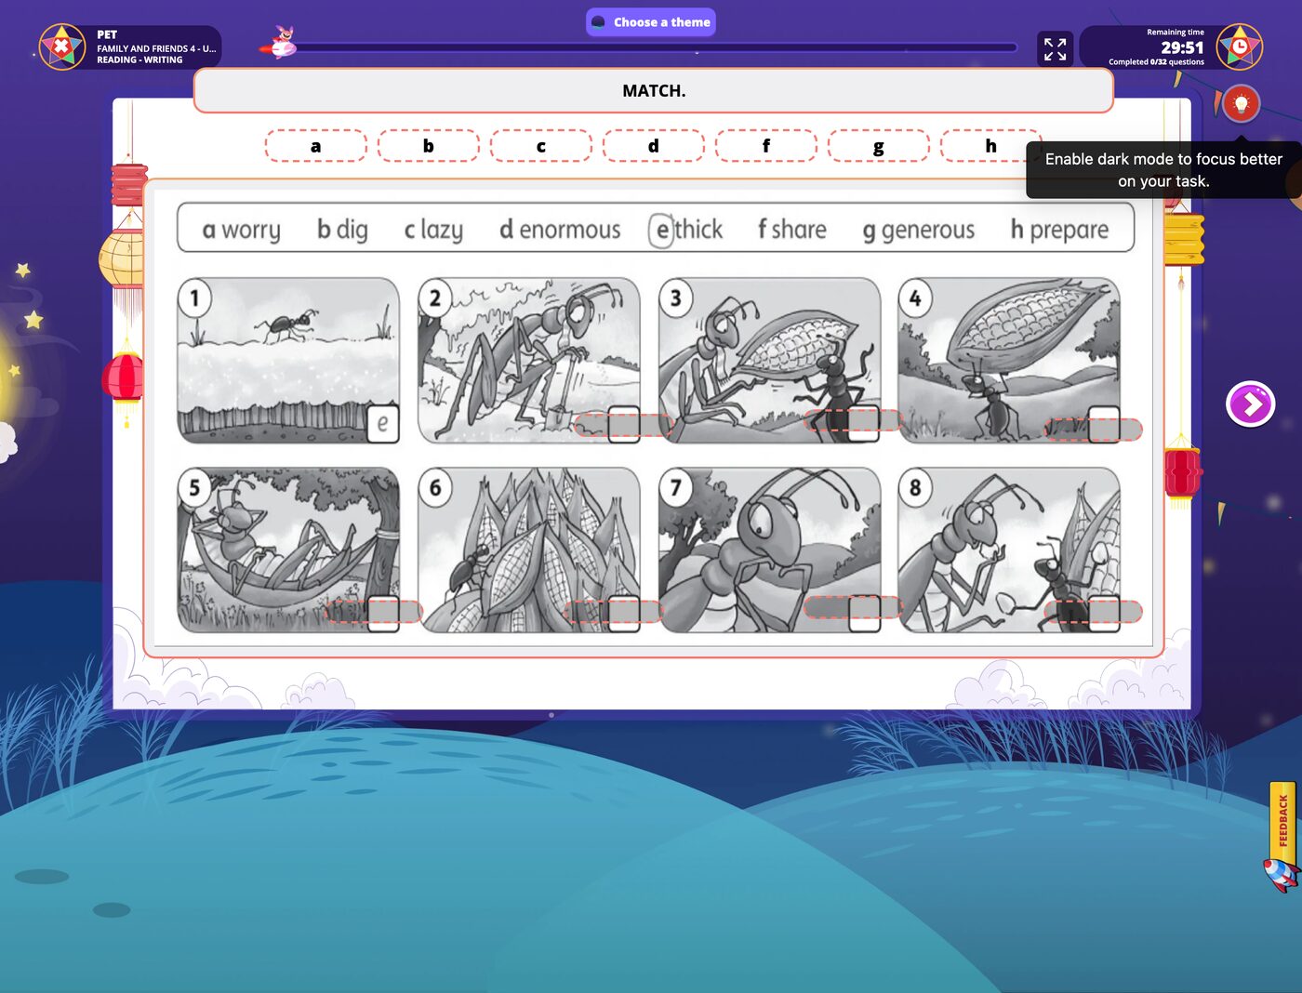Click answer box on picture 3

(x=853, y=421)
